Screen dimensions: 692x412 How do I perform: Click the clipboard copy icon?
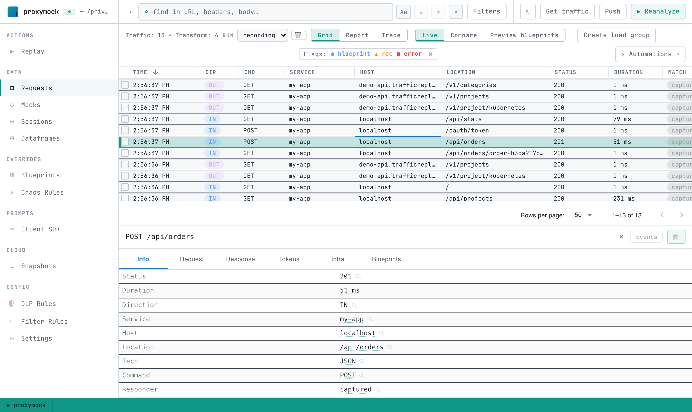[x=676, y=237]
